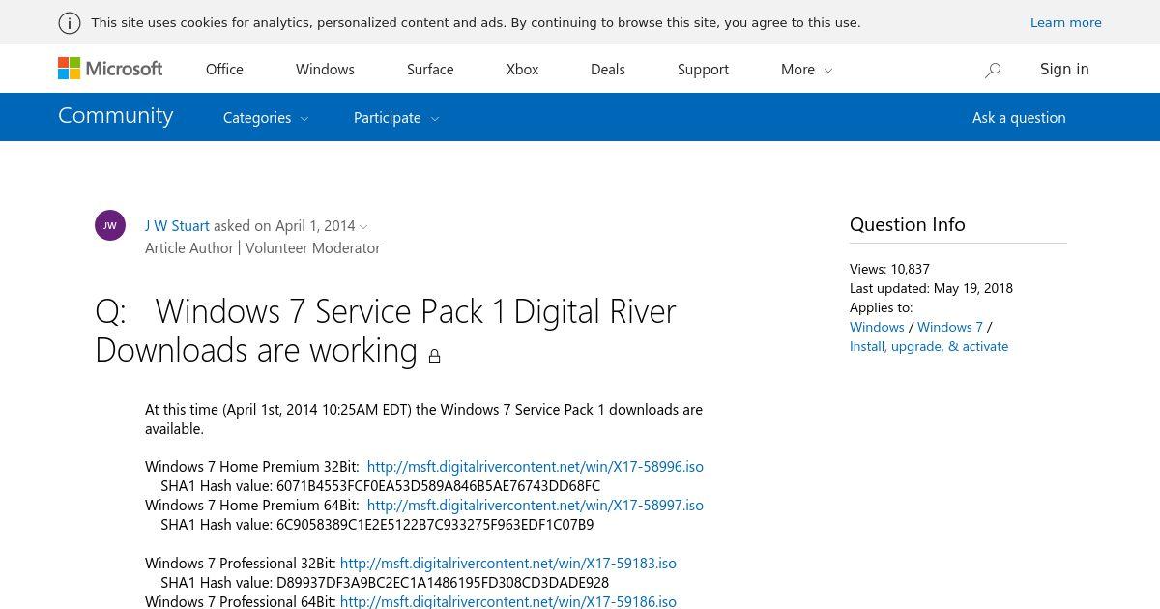Click the Learn more cookie link
The image size is (1160, 609).
(x=1066, y=22)
